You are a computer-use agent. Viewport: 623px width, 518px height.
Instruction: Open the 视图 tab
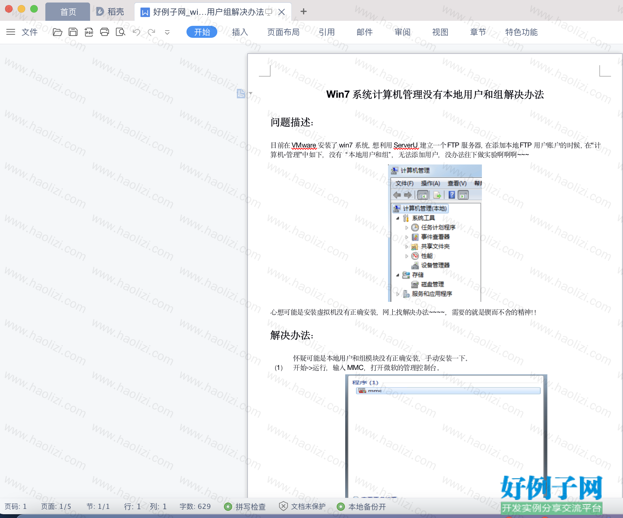(x=440, y=32)
